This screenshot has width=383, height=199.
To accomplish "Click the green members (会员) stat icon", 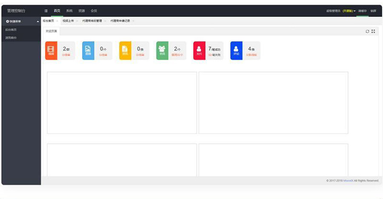I will tap(162, 51).
